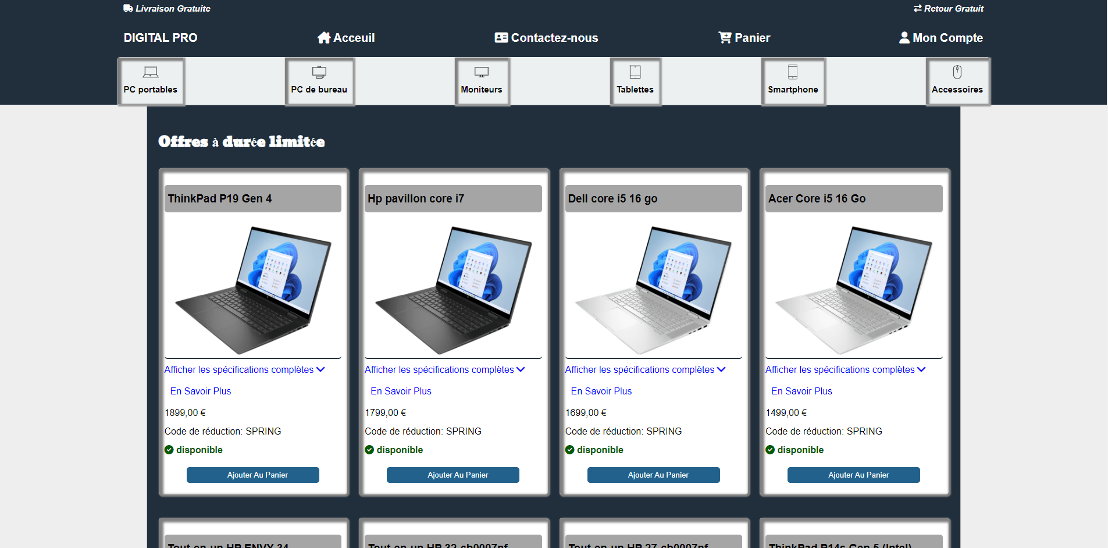Click the phone icon above Smartphone
Screen dimensions: 1108x548
[x=793, y=72]
